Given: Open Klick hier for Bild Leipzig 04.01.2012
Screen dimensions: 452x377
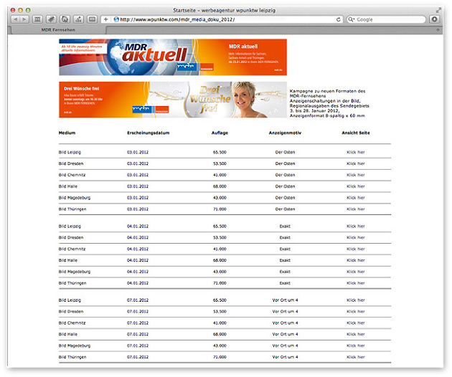Looking at the screenshot, I should pos(355,226).
